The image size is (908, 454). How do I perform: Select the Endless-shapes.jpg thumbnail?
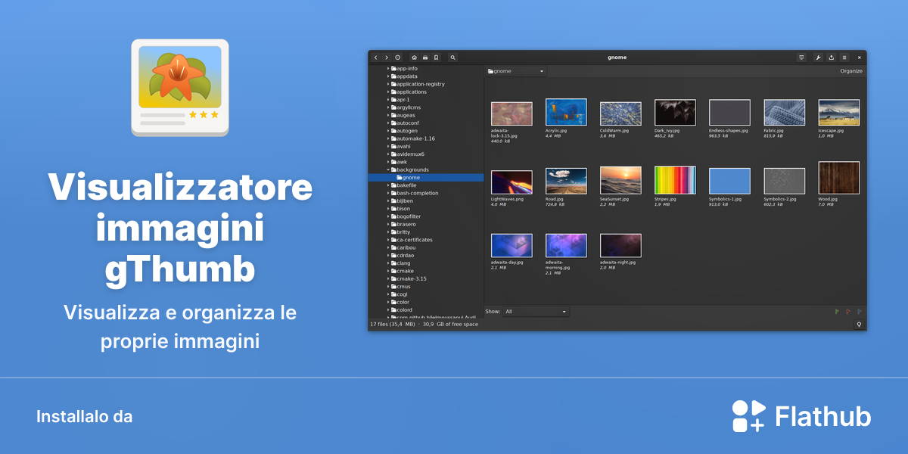coord(729,112)
